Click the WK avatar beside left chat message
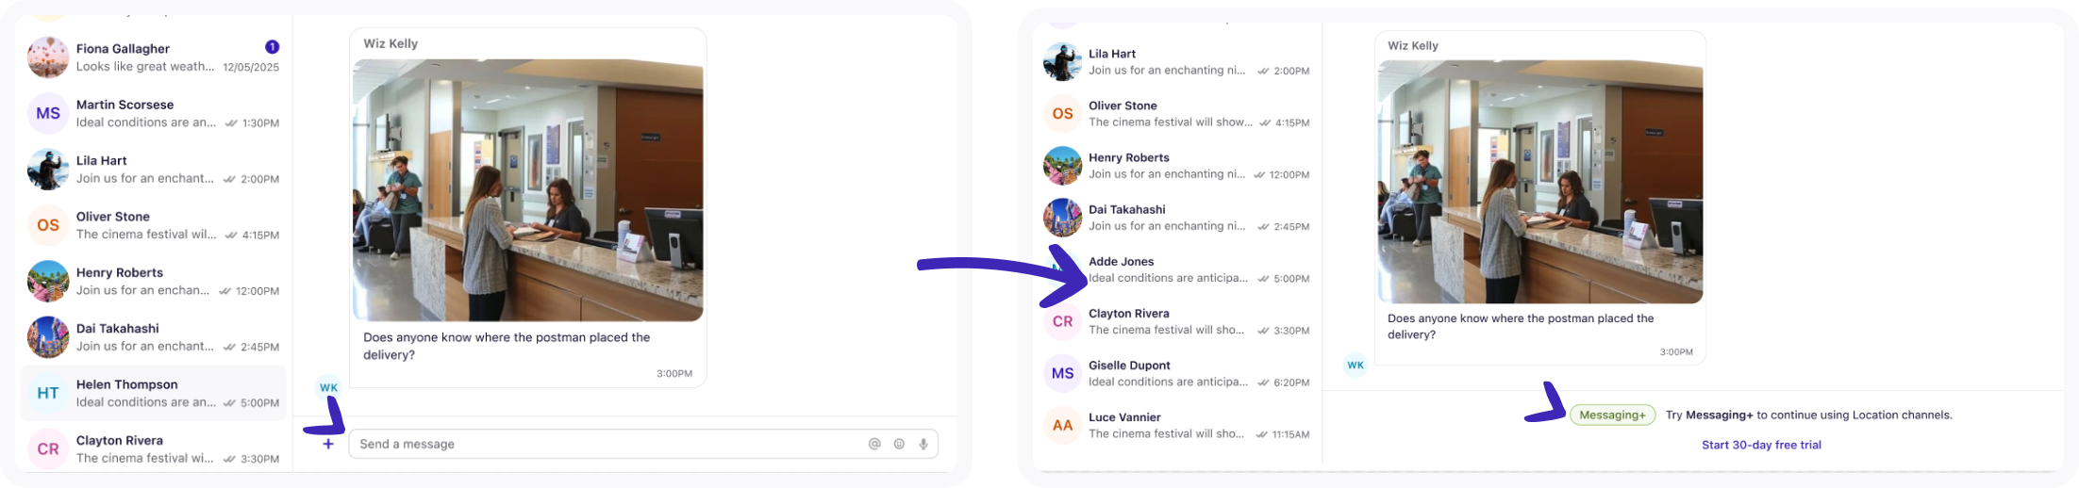The image size is (2079, 488). [328, 387]
